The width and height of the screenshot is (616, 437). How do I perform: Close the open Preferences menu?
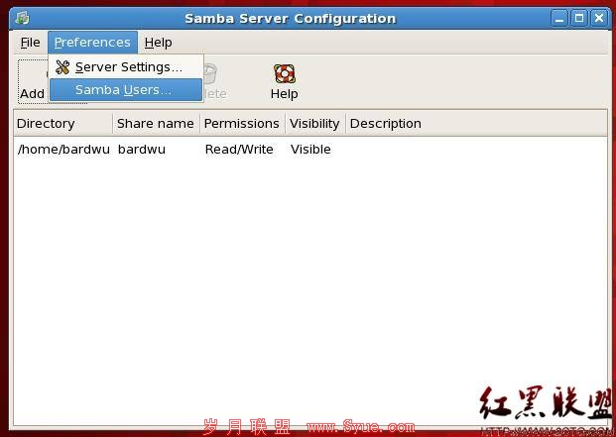pyautogui.click(x=92, y=43)
